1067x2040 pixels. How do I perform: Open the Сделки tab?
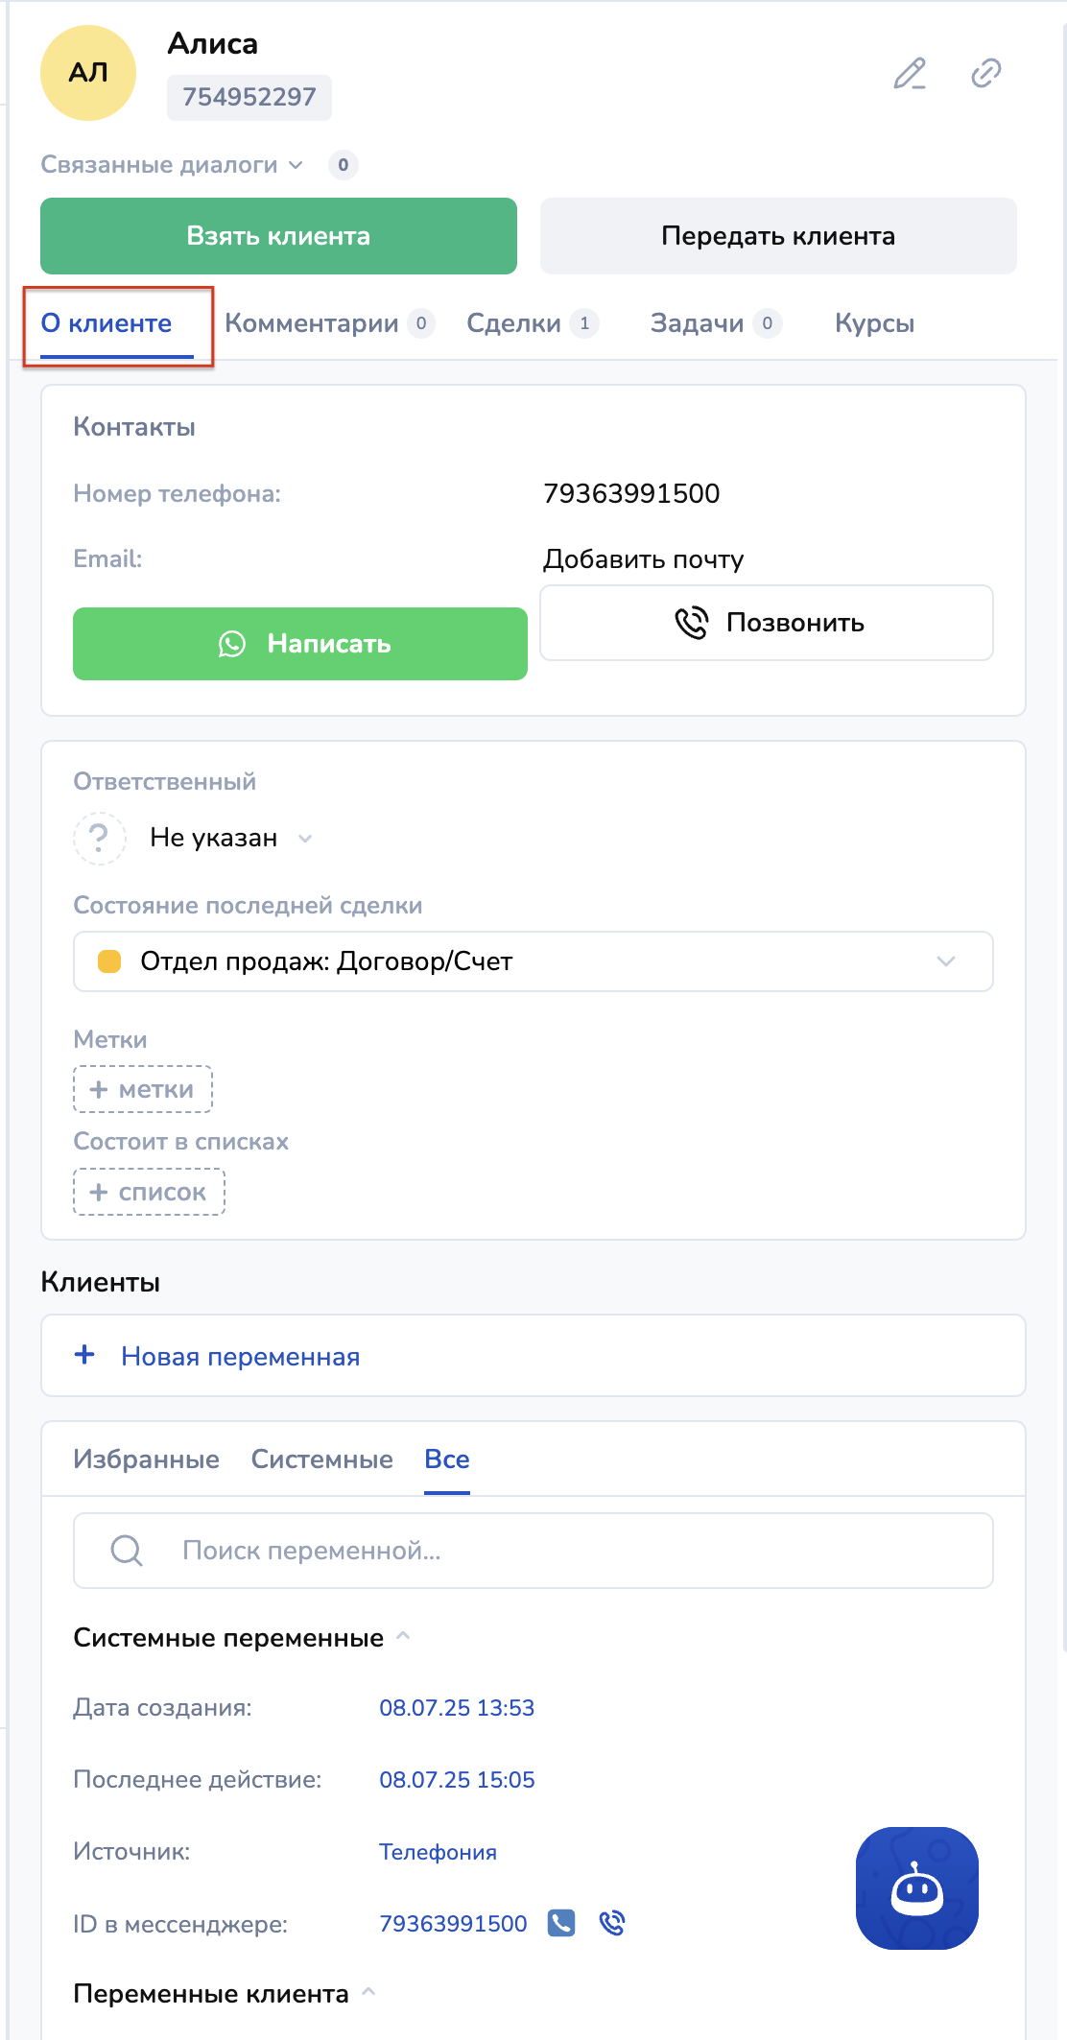514,323
